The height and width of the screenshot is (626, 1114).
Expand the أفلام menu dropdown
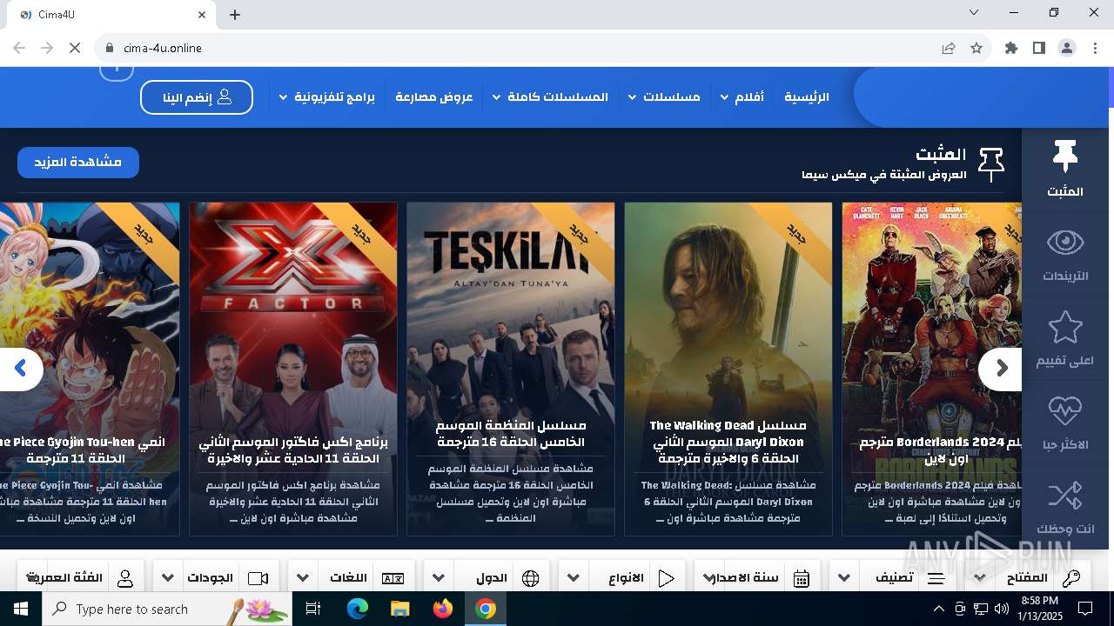point(724,97)
